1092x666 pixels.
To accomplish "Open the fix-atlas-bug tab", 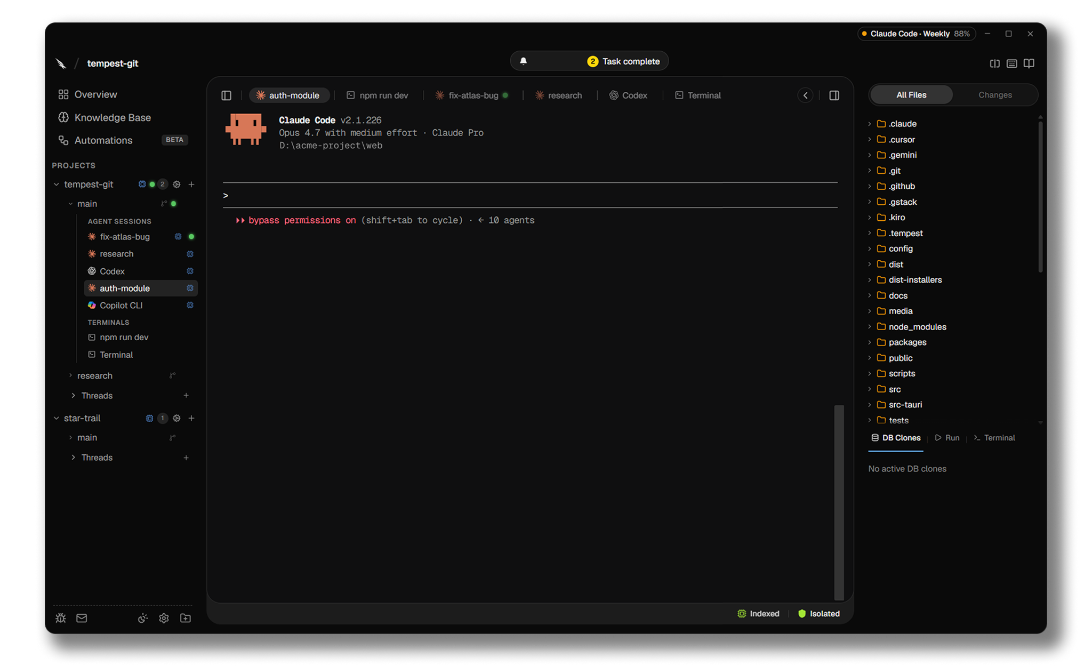I will click(x=472, y=95).
